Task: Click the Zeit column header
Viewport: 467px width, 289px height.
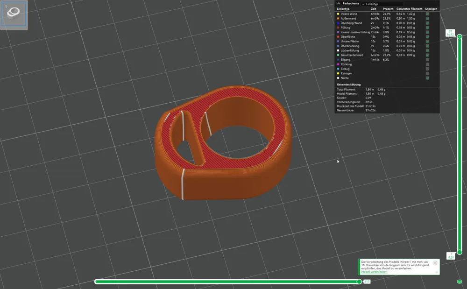Action: pyautogui.click(x=374, y=9)
